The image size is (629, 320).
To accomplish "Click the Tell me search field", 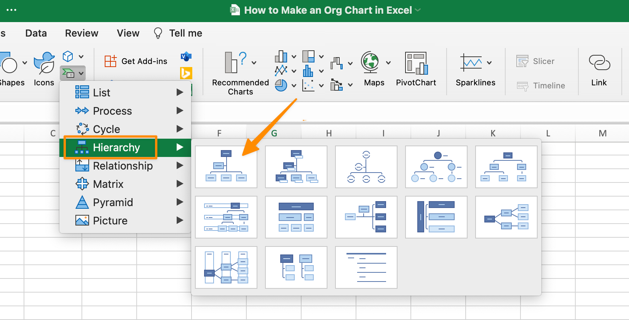I will [x=185, y=33].
